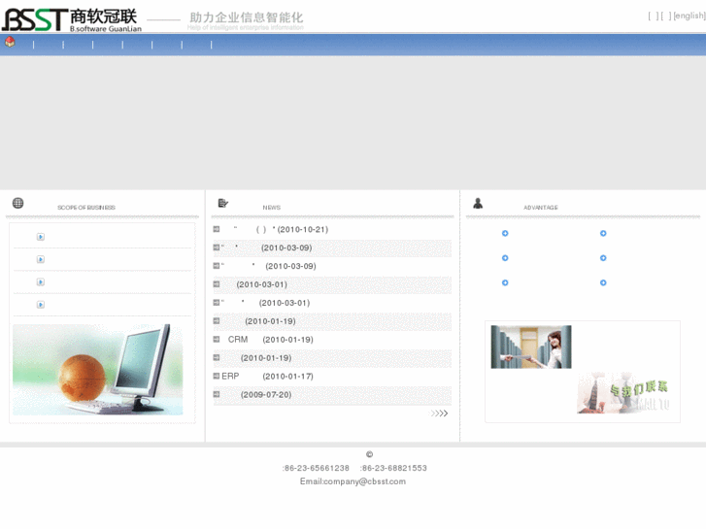706x529 pixels.
Task: Click the red home icon in navigation bar
Action: tap(10, 43)
